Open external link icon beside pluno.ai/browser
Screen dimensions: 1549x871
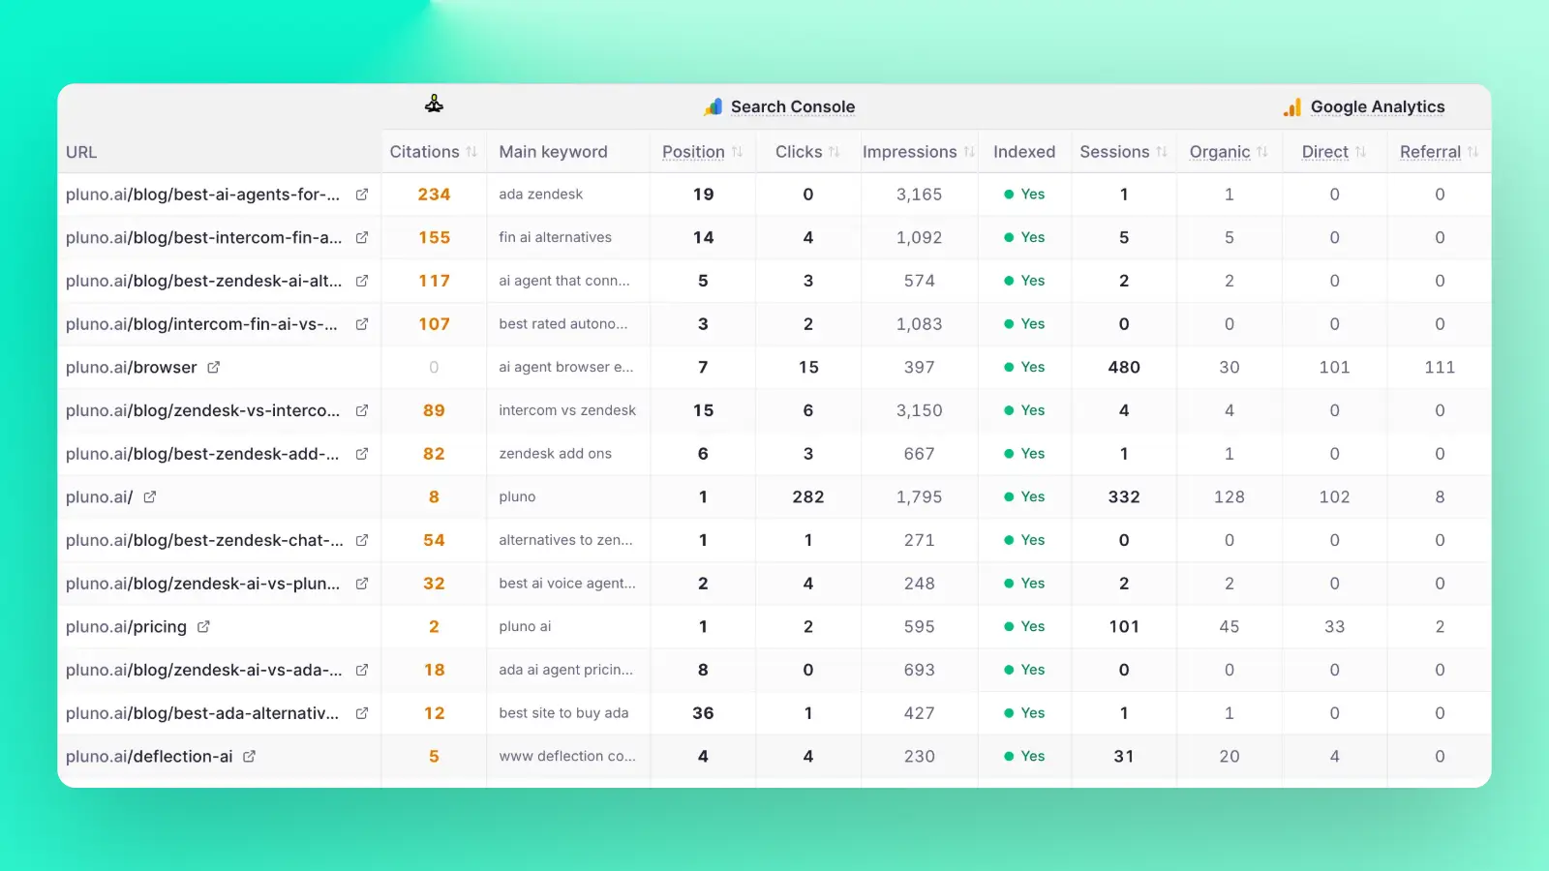click(x=214, y=367)
